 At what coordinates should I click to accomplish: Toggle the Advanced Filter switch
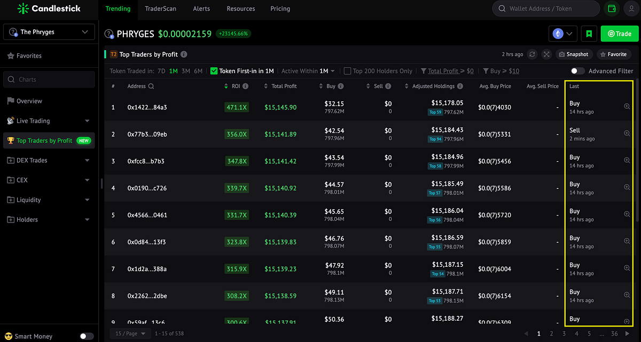(x=577, y=71)
